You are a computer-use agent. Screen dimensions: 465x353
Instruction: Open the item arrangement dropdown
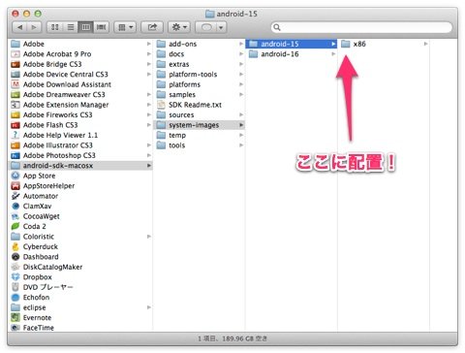tap(125, 27)
